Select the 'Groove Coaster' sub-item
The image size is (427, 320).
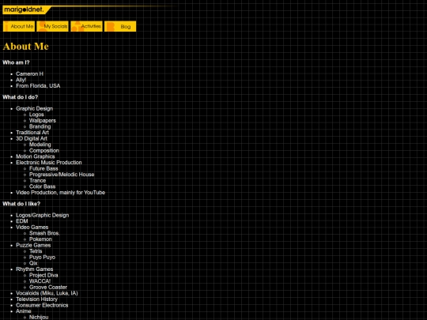click(48, 287)
